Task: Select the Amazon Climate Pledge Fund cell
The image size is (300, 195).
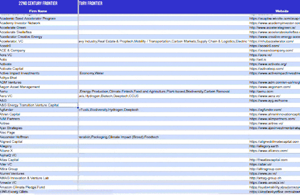Action: pos(39,187)
